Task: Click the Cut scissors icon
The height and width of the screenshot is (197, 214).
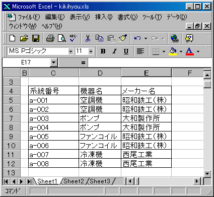Action: tap(88, 38)
